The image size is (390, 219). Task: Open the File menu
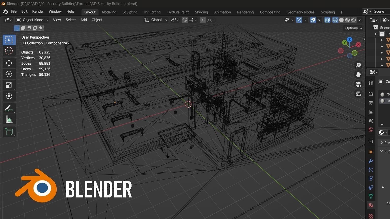(14, 12)
